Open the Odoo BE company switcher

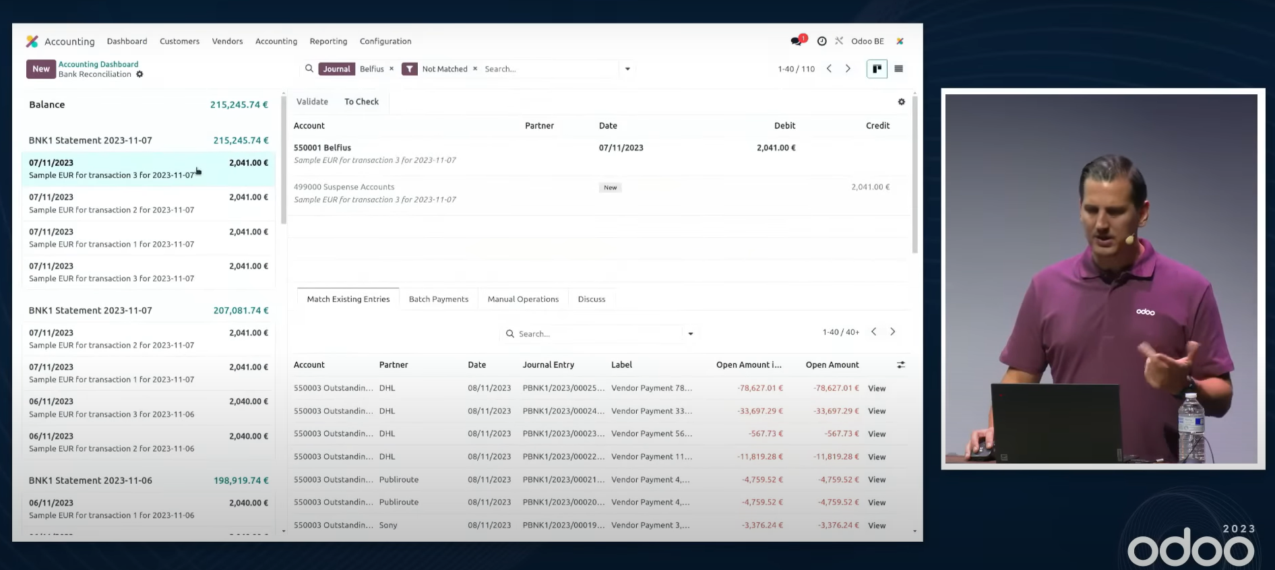[x=867, y=41]
